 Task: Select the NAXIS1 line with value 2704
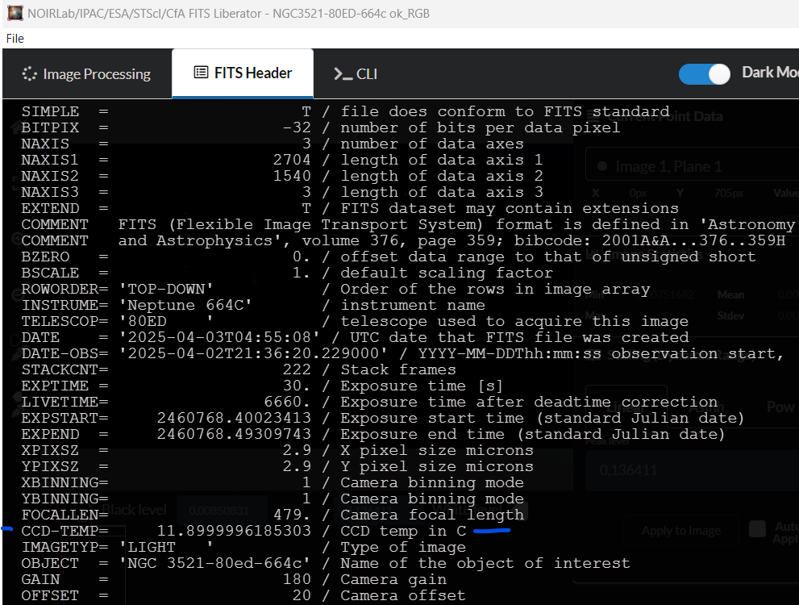point(282,160)
